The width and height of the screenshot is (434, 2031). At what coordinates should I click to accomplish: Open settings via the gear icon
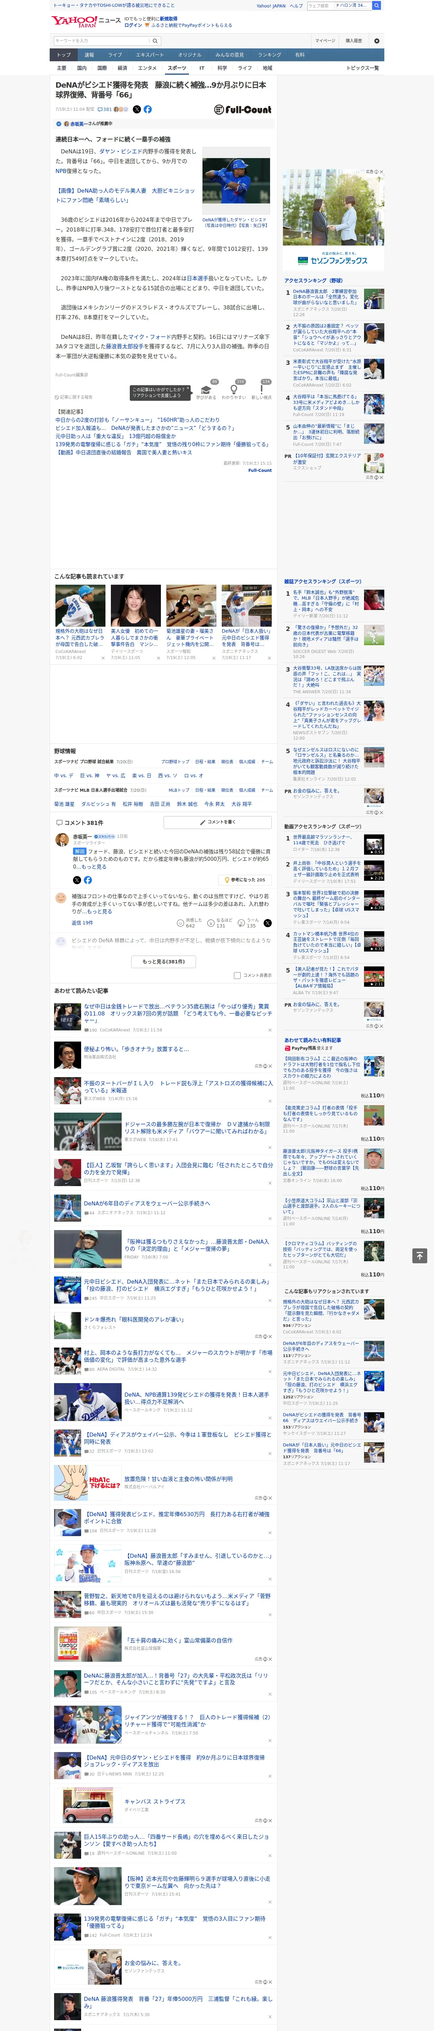point(377,40)
